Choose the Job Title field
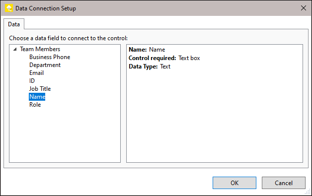This screenshot has width=312, height=196. point(40,89)
